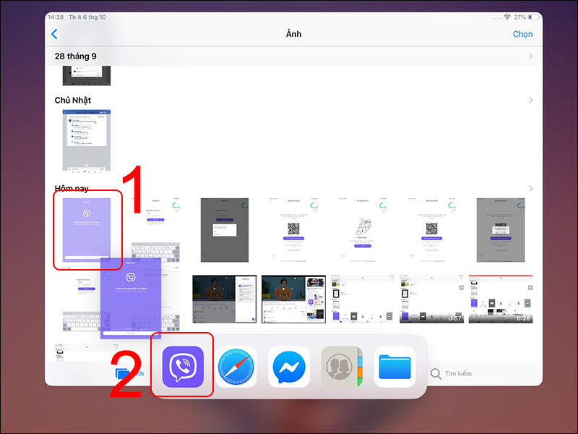This screenshot has width=578, height=434.
Task: Open Messenger from the dock
Action: (x=289, y=367)
